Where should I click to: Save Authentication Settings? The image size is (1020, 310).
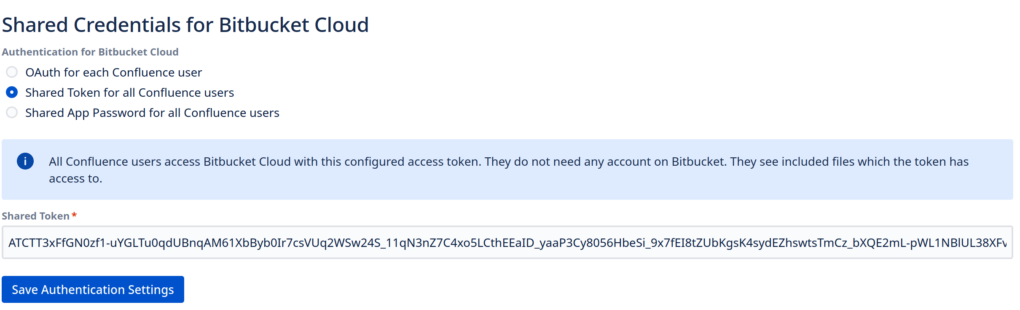[x=93, y=289]
